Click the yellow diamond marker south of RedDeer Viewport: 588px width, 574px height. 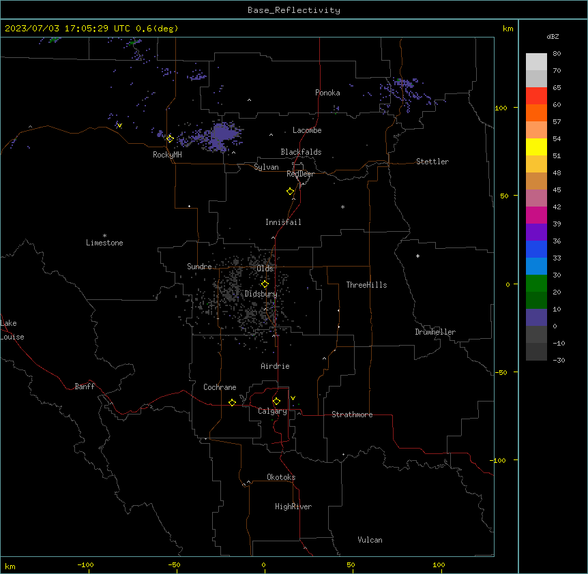[290, 192]
